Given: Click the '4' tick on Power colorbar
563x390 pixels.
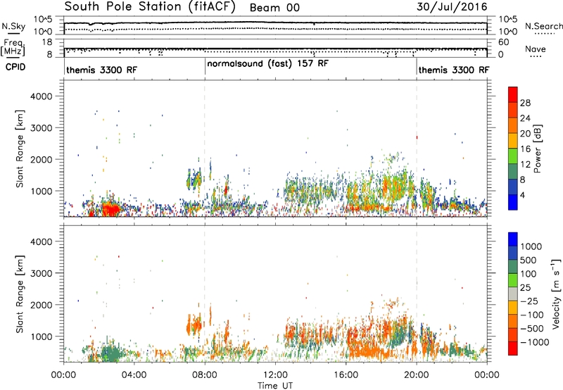Looking at the screenshot, I should coord(523,196).
